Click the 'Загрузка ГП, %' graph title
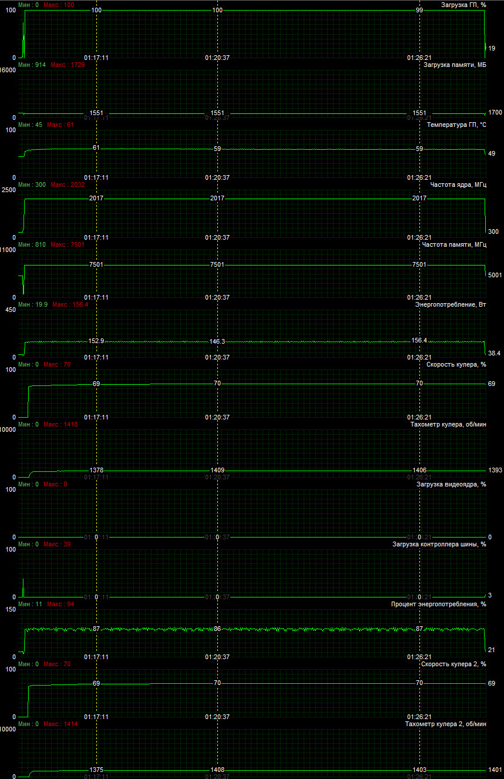This screenshot has height=779, width=504. [x=463, y=5]
